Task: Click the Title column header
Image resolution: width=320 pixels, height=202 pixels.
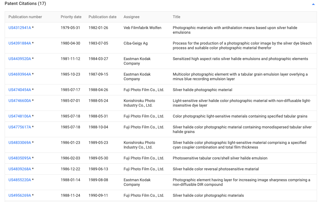Action: pyautogui.click(x=177, y=17)
